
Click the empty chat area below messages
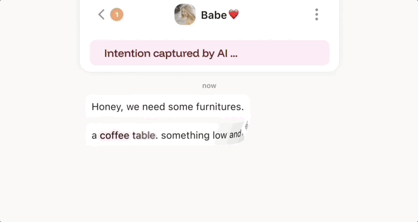(x=209, y=184)
